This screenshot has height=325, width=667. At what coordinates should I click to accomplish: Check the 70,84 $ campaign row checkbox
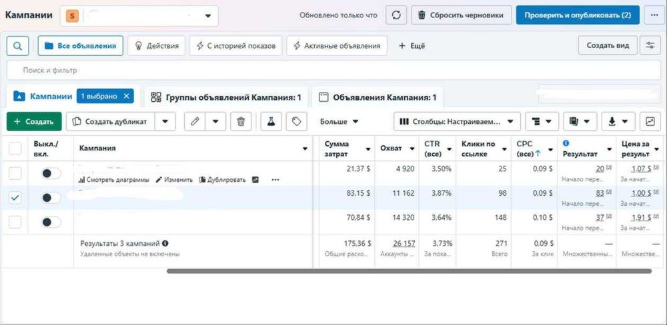(x=15, y=222)
